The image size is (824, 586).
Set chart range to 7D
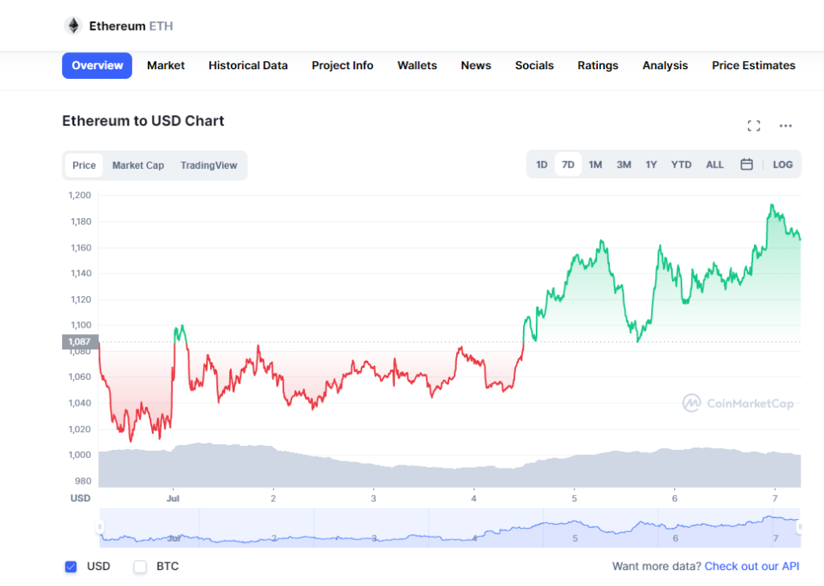tap(568, 164)
